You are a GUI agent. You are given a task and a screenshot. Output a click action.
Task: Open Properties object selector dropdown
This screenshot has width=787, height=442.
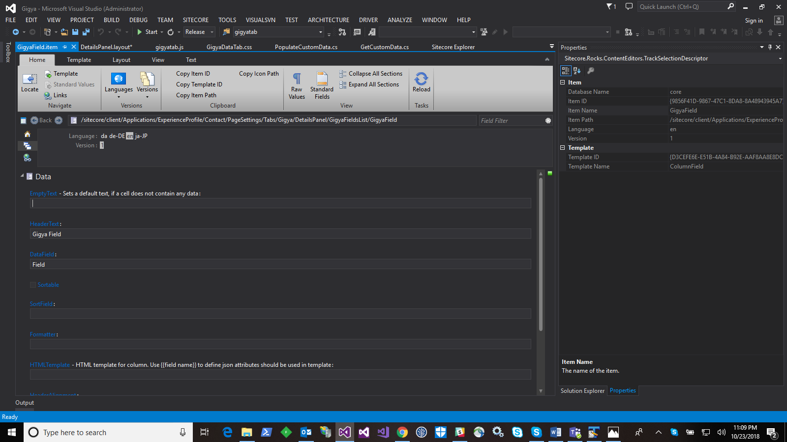(780, 58)
